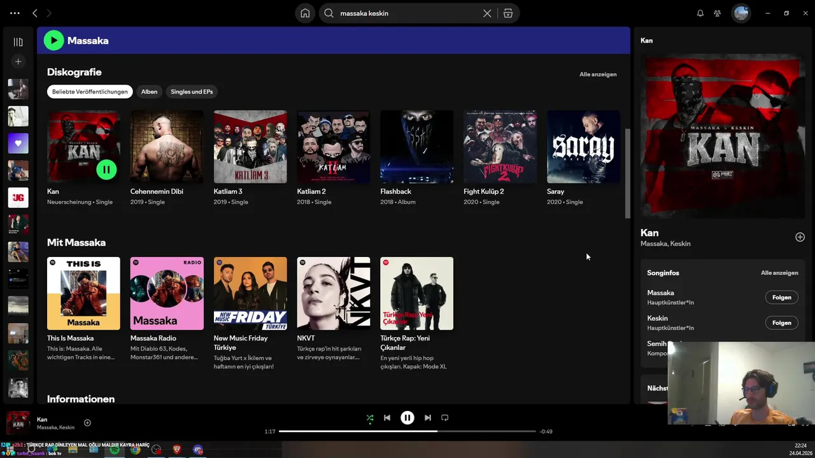Seek within the song progress bar
815x458 pixels.
(x=407, y=431)
